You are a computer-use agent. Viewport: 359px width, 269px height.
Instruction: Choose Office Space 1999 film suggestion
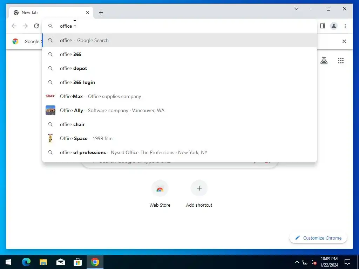click(x=179, y=138)
